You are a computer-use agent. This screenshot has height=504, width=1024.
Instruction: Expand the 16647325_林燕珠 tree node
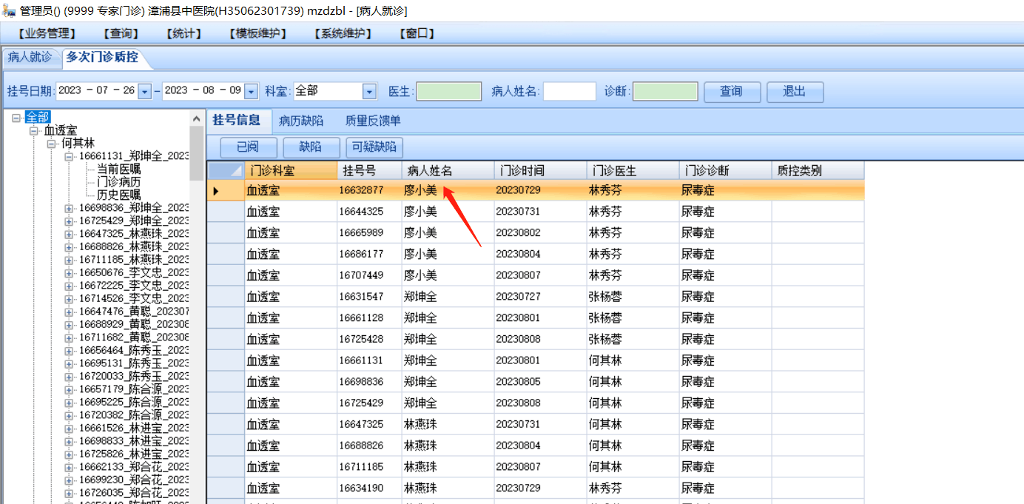[x=70, y=234]
